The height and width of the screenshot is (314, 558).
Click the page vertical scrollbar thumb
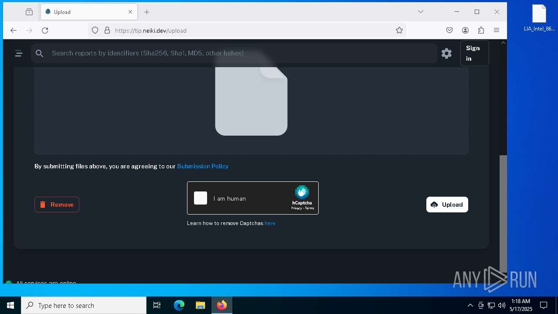pyautogui.click(x=503, y=214)
